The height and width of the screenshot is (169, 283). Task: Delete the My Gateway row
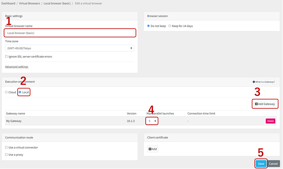[270, 121]
